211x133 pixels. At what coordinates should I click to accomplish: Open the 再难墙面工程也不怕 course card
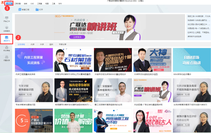point(113,120)
